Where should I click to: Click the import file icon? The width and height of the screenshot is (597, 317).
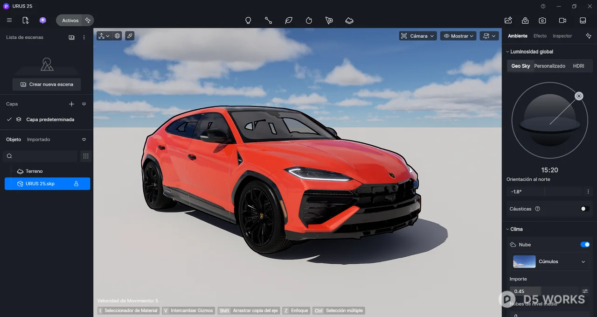[26, 21]
